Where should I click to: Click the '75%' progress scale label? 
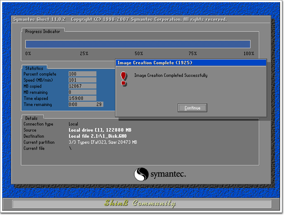coord(192,53)
